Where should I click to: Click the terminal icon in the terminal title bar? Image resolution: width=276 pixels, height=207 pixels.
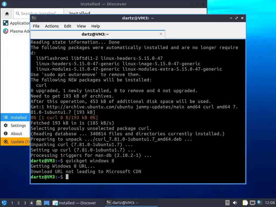tap(34, 18)
